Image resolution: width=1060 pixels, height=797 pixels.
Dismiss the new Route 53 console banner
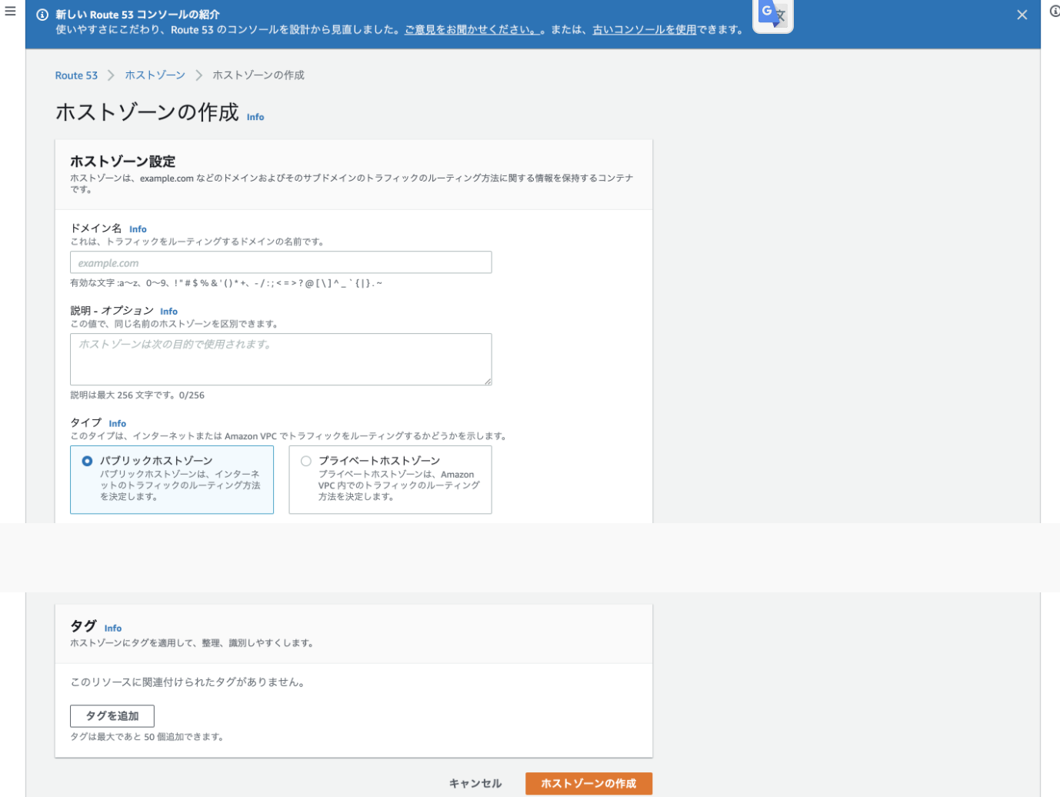point(1022,15)
